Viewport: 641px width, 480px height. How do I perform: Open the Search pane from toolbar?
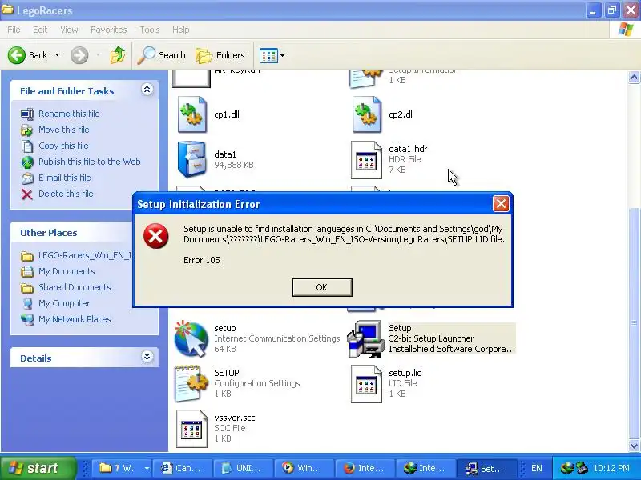tap(162, 55)
